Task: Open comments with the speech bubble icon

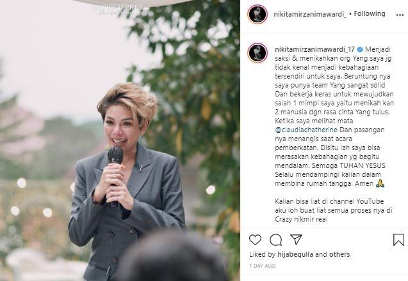Action: (x=276, y=239)
